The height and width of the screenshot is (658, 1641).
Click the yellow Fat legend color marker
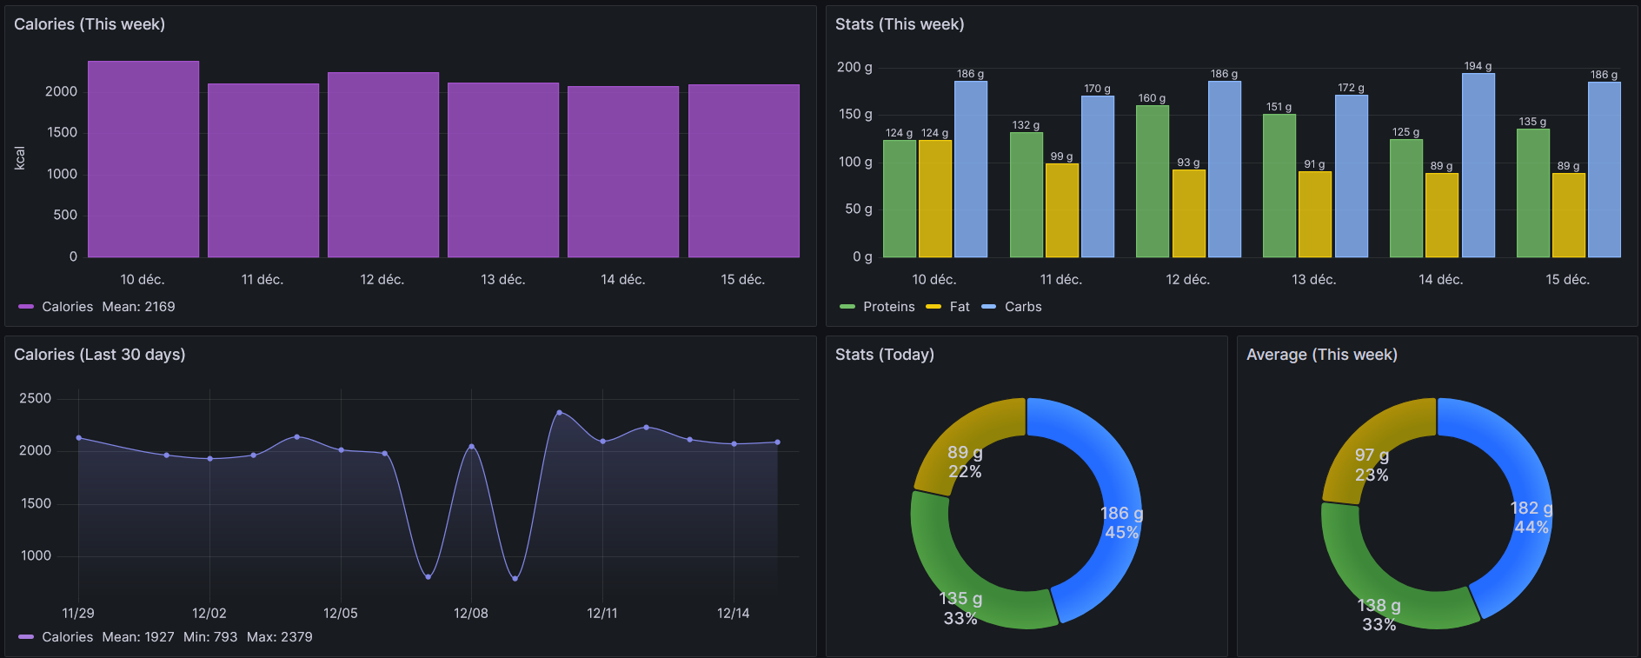(933, 307)
